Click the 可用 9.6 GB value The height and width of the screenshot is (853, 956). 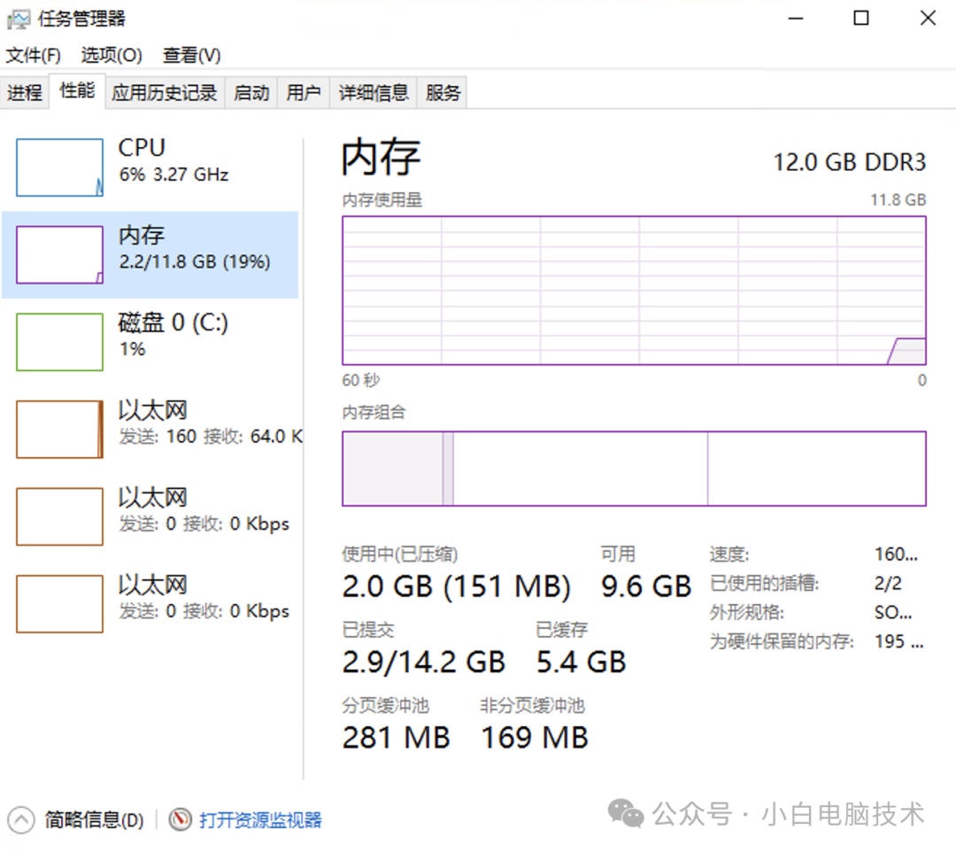(x=646, y=586)
